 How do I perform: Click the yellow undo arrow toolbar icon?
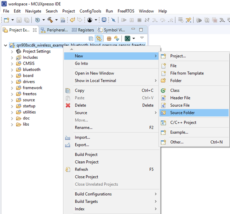(72, 20)
